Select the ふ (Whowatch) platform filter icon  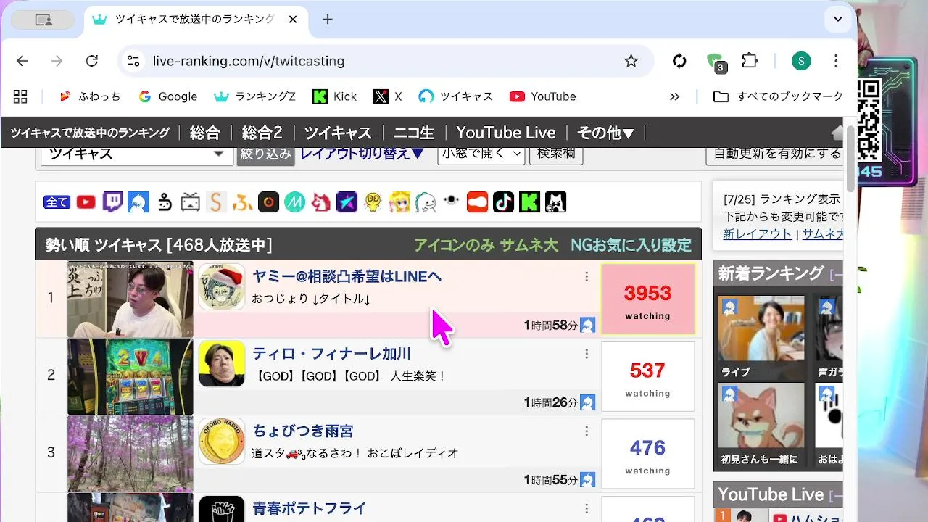click(x=241, y=202)
